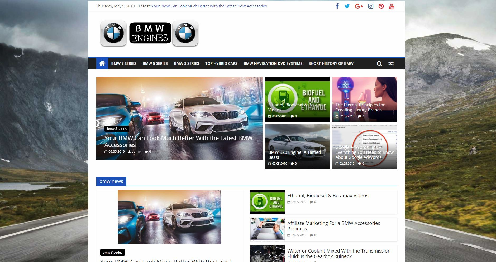The width and height of the screenshot is (496, 262).
Task: Open BMW 3 Series menu item
Action: click(187, 63)
